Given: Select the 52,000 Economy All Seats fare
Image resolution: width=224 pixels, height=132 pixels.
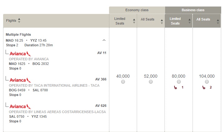Looking at the screenshot, I should pyautogui.click(x=151, y=82).
